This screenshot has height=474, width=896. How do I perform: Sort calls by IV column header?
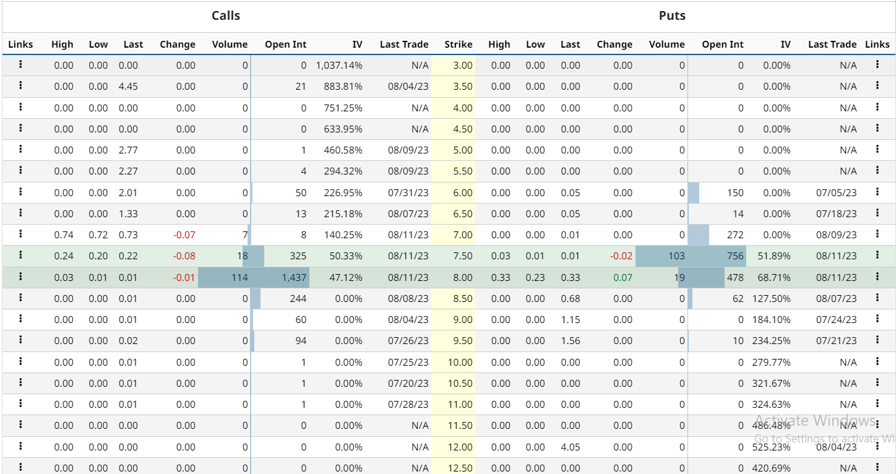click(x=358, y=45)
